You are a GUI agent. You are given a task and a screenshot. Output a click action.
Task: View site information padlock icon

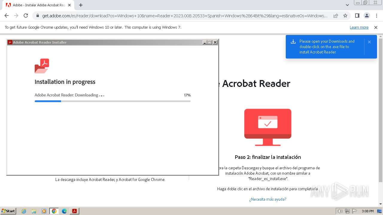37,16
